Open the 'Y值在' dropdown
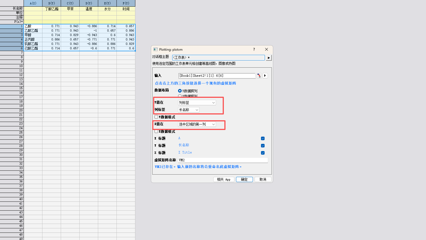Viewport: 426px width, 240px height. pyautogui.click(x=197, y=103)
